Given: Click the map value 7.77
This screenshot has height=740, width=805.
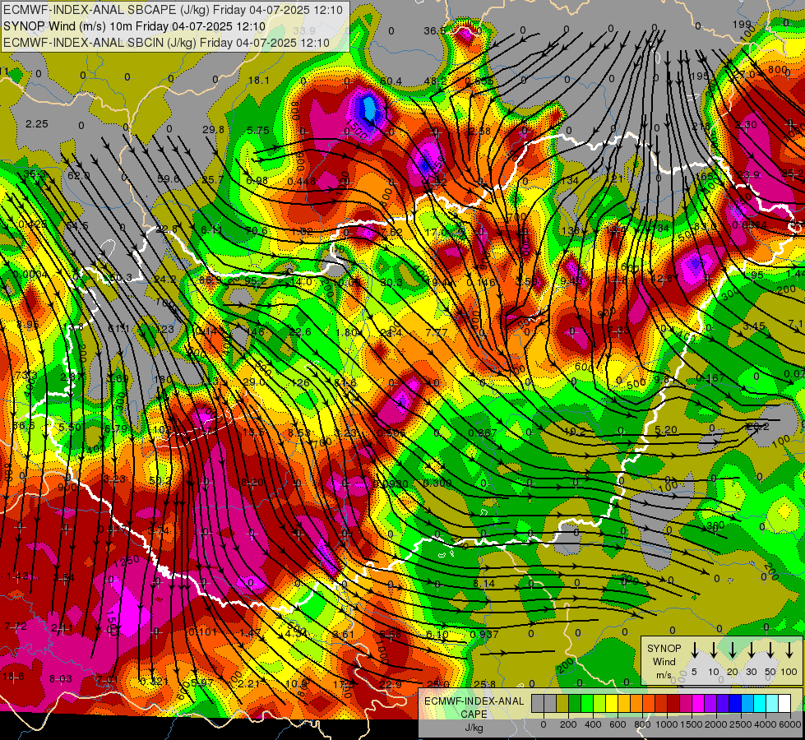Looking at the screenshot, I should click(437, 332).
